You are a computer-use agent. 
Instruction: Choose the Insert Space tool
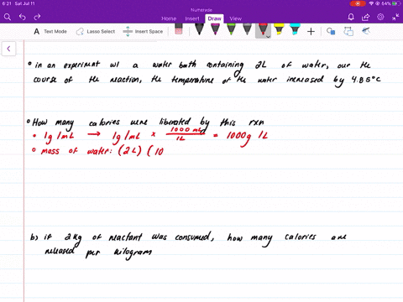[x=143, y=31]
